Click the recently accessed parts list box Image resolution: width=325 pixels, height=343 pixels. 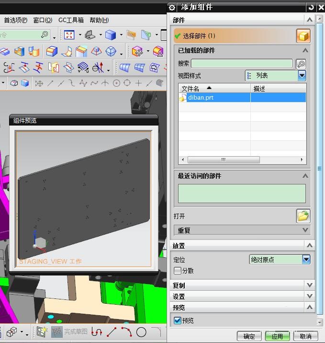242,194
